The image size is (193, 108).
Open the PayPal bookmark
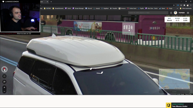pos(141,8)
